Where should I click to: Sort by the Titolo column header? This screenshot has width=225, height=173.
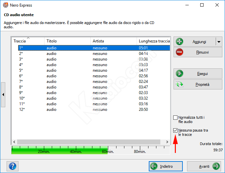click(x=67, y=41)
